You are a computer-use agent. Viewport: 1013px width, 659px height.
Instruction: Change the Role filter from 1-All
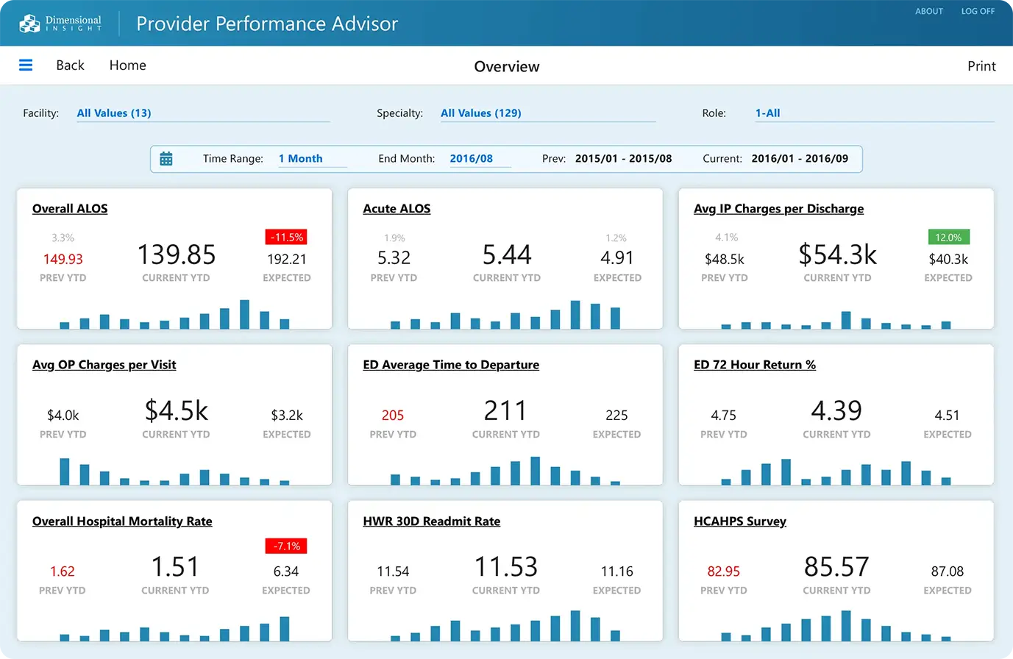(x=768, y=113)
